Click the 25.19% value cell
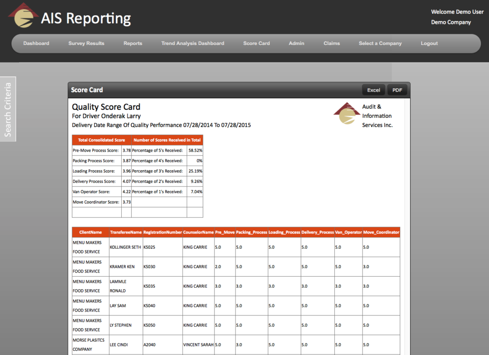Image resolution: width=489 pixels, height=355 pixels. point(195,171)
